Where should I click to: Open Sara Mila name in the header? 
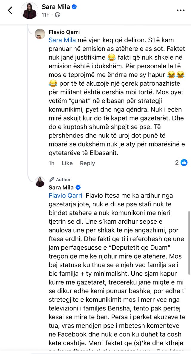(56, 7)
